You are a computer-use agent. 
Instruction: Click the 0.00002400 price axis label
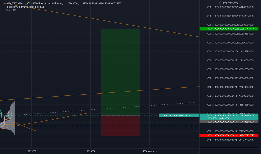coord(230,7)
